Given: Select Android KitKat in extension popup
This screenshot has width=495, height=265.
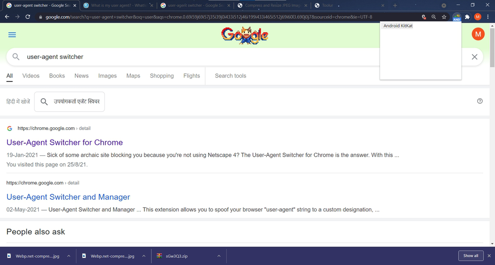Looking at the screenshot, I should pyautogui.click(x=398, y=26).
